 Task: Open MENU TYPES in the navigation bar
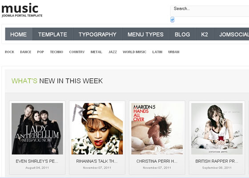click(x=146, y=34)
